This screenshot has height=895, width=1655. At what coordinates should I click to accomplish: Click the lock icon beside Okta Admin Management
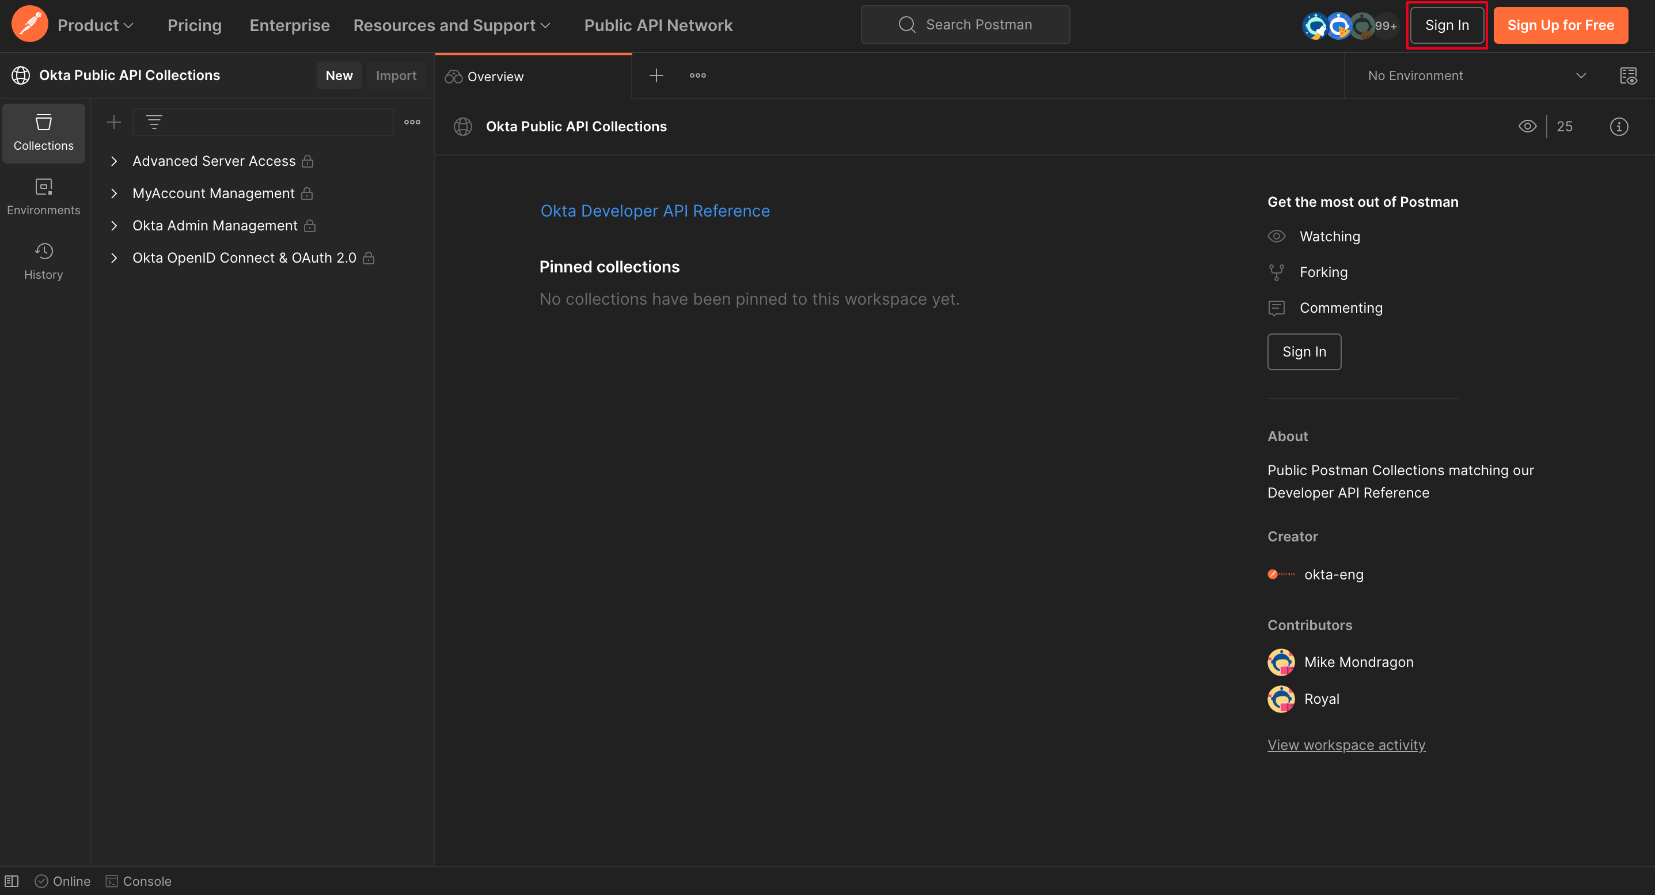310,226
